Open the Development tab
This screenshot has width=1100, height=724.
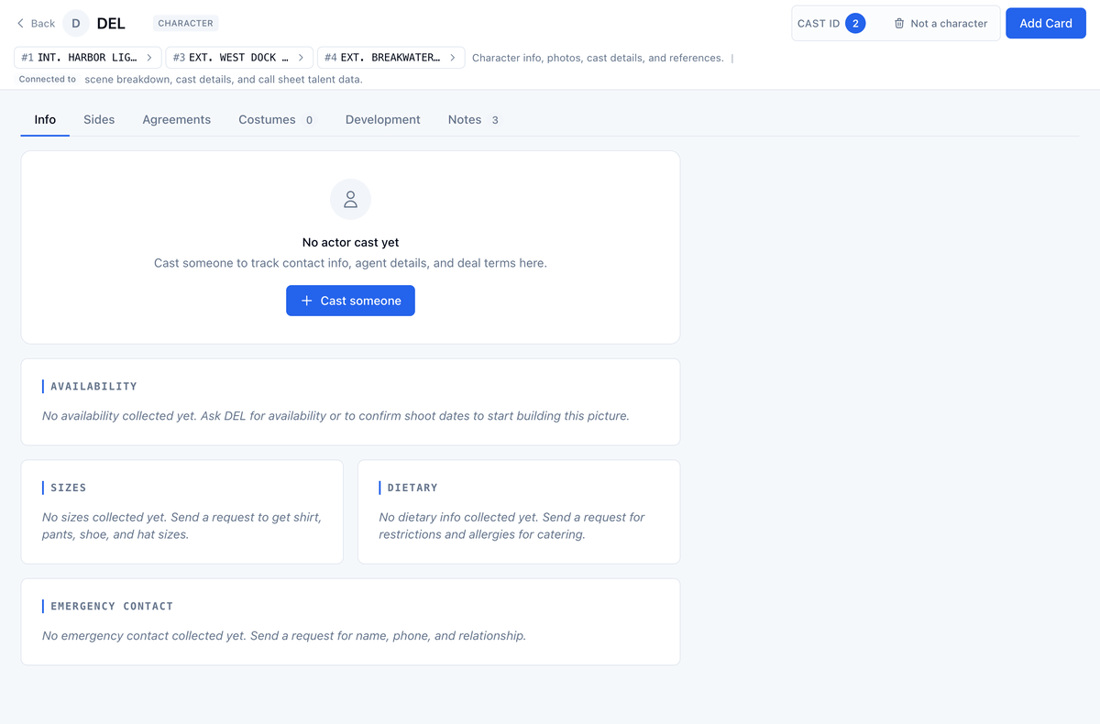383,120
